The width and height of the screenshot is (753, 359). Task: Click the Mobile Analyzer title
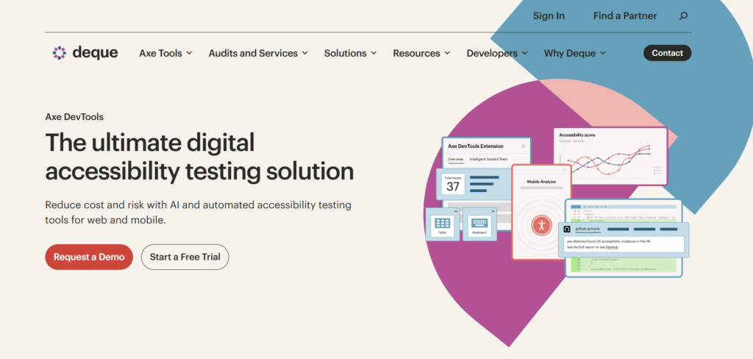(x=541, y=182)
